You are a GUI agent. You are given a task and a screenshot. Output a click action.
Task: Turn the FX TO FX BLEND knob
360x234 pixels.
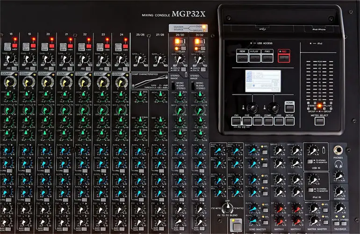pos(227,208)
